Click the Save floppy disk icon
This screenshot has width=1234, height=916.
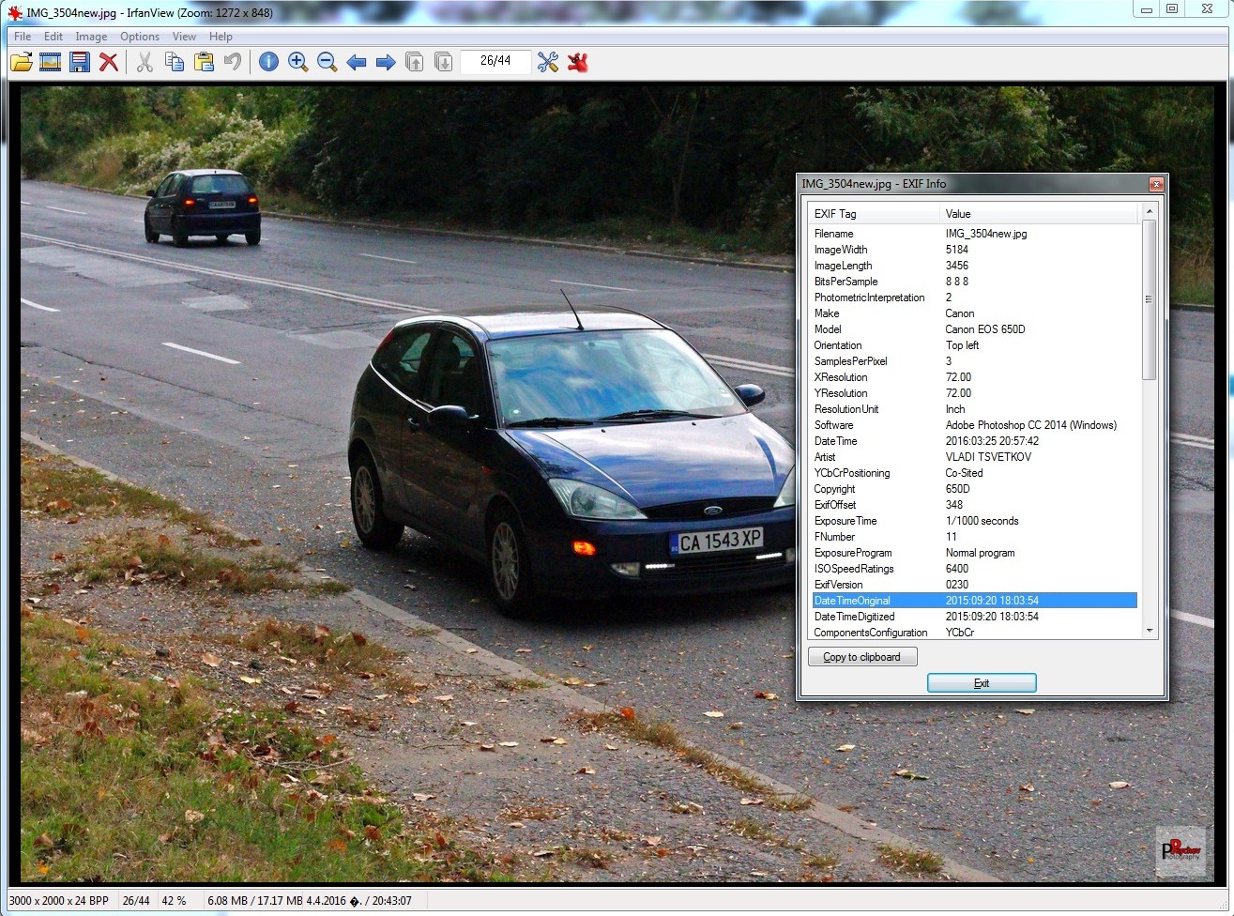80,62
